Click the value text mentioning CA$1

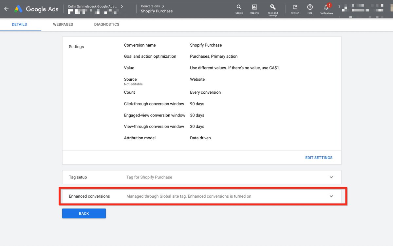[235, 68]
